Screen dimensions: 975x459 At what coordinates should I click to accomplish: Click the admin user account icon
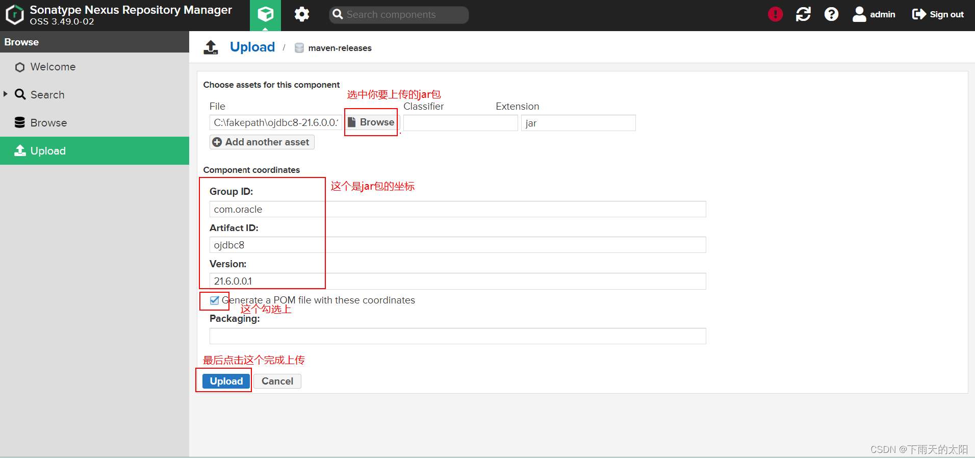click(859, 14)
